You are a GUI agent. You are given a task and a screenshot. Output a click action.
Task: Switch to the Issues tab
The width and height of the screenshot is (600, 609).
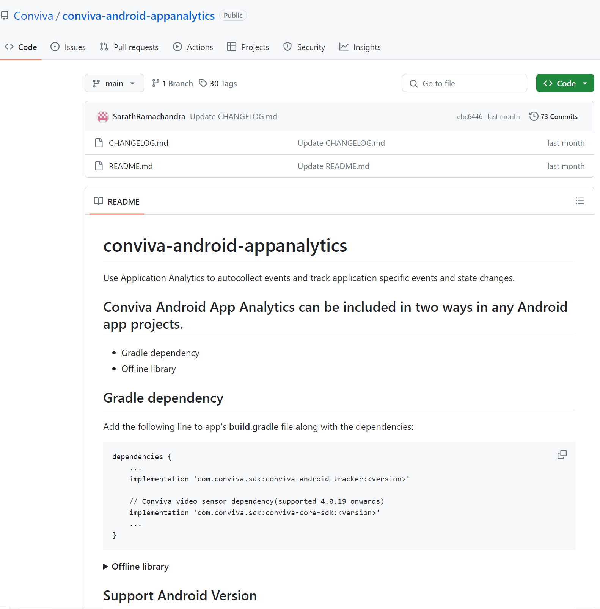(68, 47)
